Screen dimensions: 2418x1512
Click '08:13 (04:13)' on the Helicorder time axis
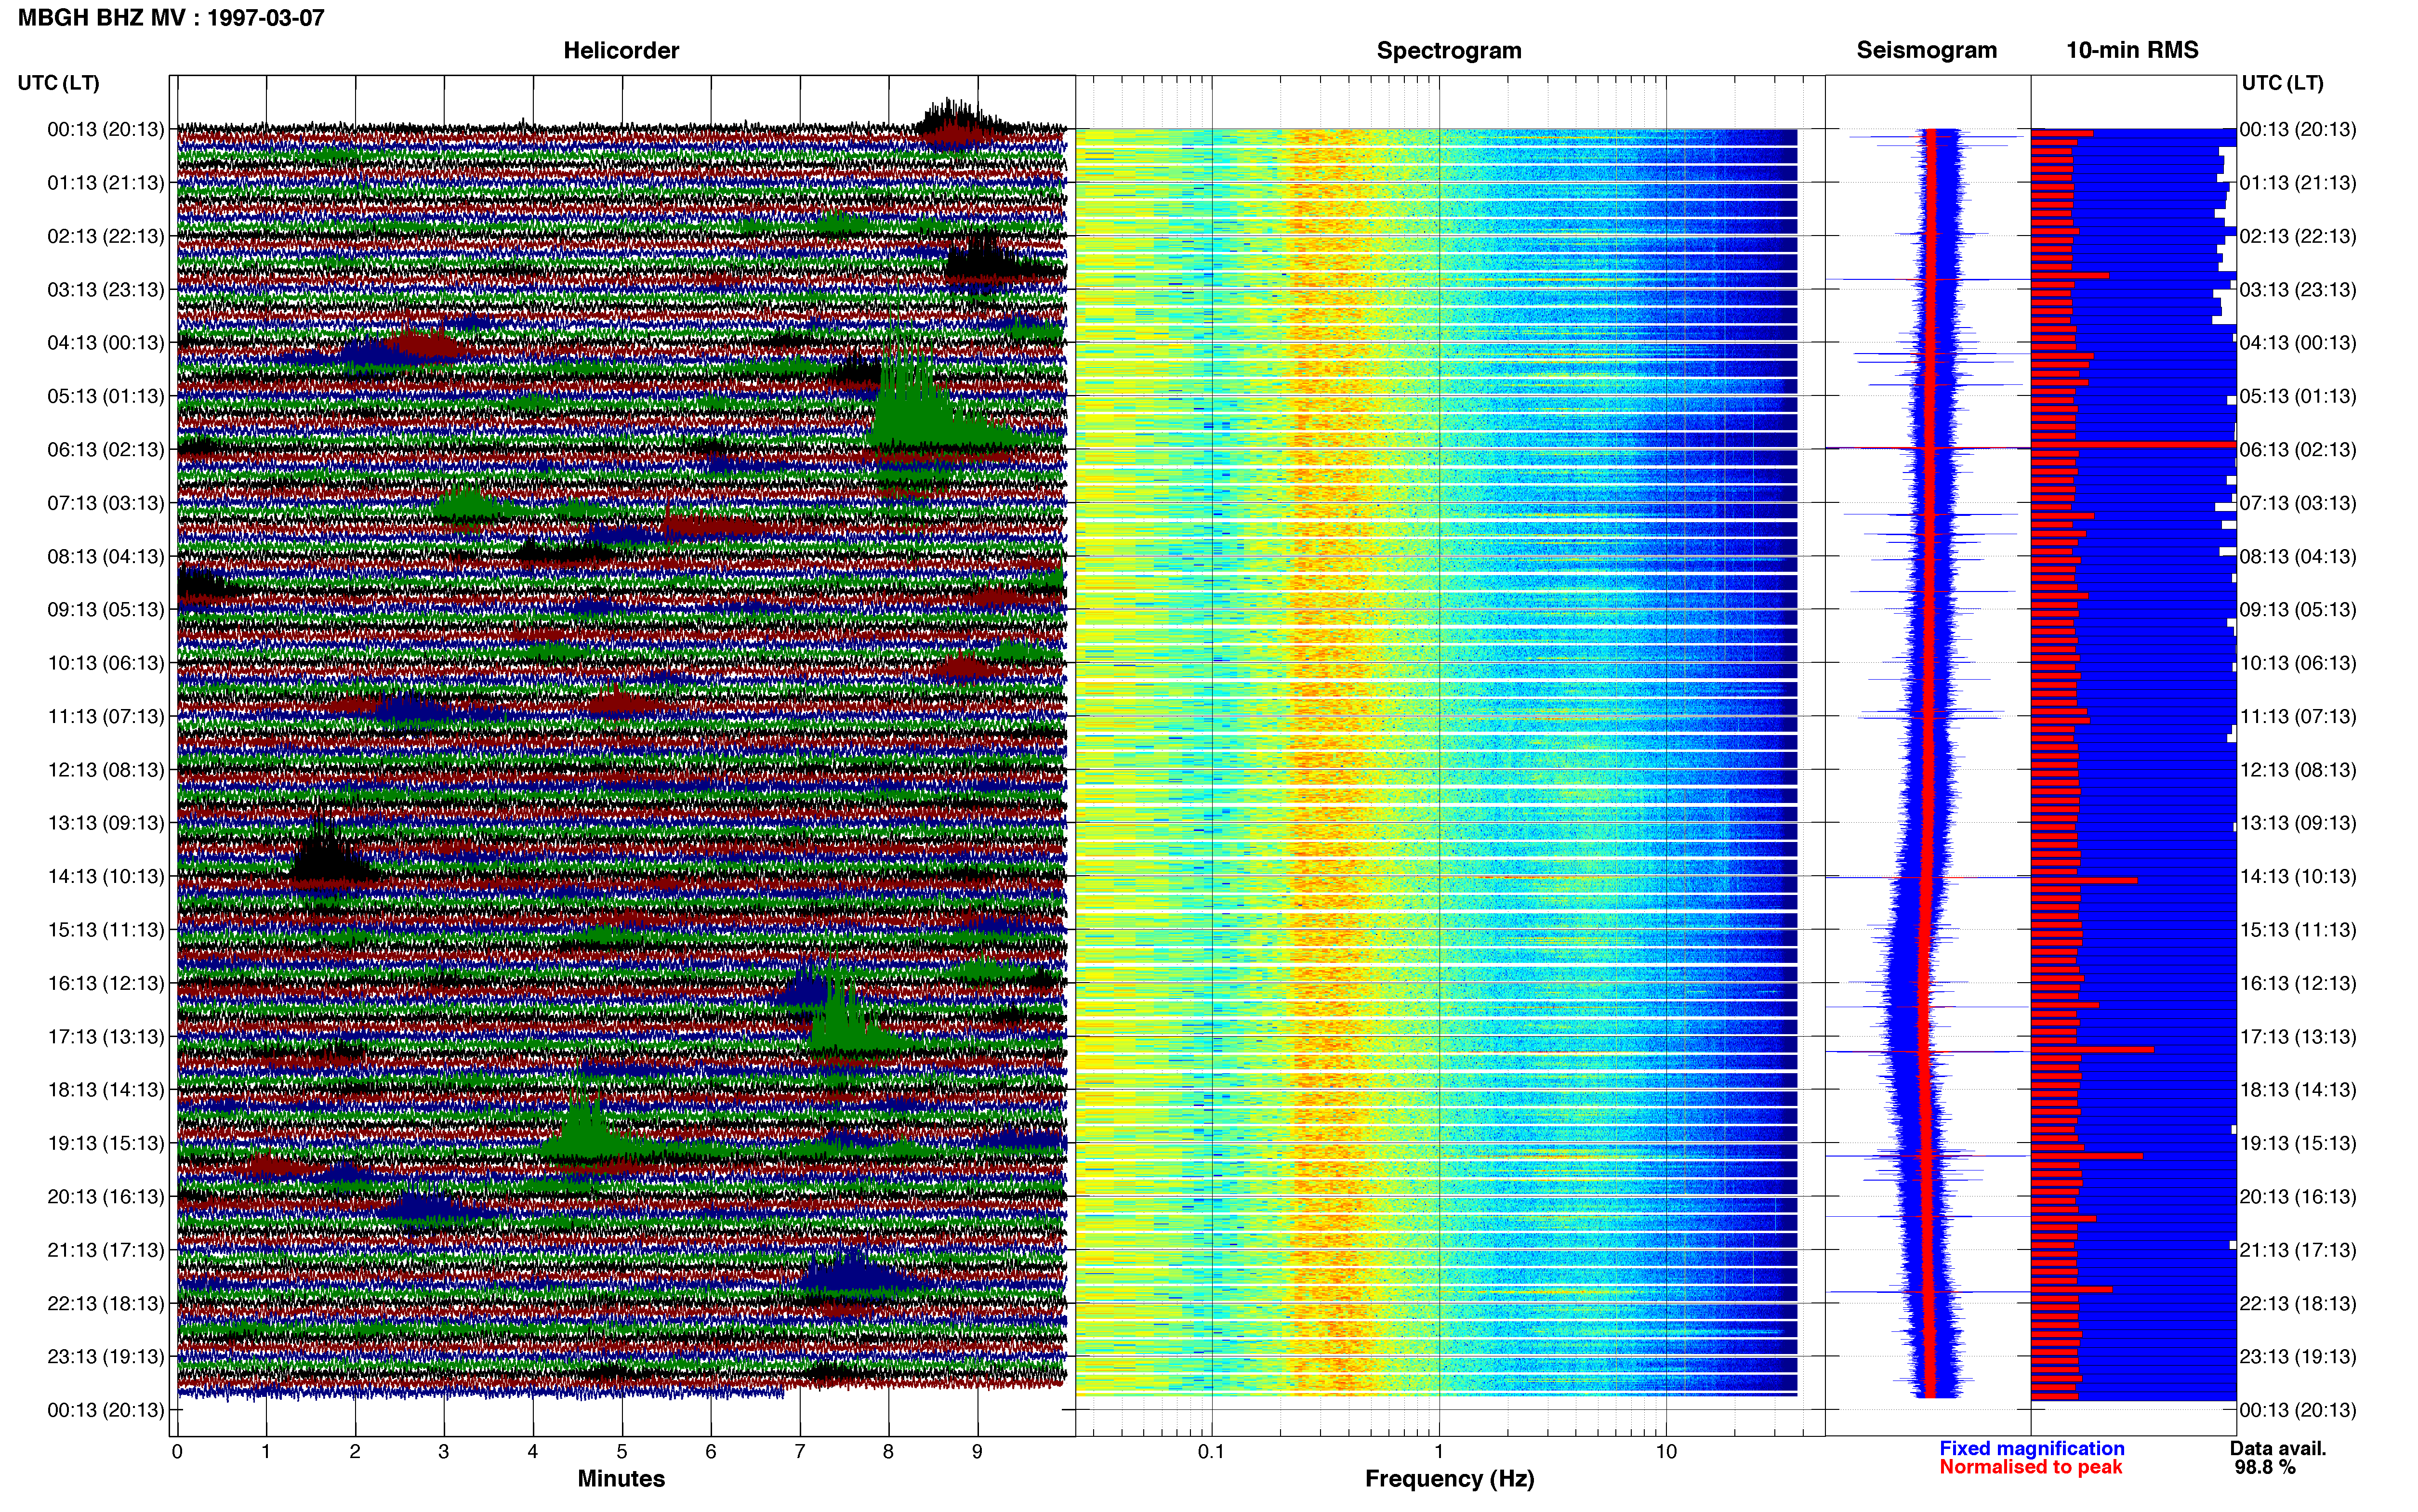pos(106,556)
